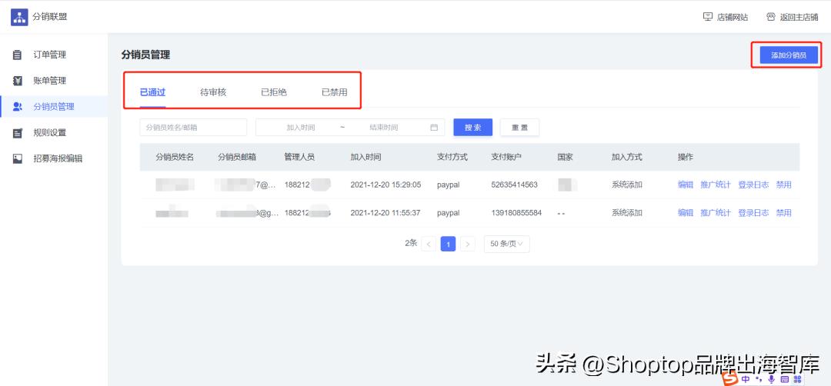Open 招募海报编辑 in the sidebar

pyautogui.click(x=58, y=158)
